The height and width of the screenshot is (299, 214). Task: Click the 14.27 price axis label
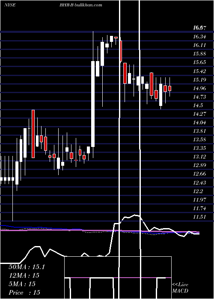[x=200, y=114]
